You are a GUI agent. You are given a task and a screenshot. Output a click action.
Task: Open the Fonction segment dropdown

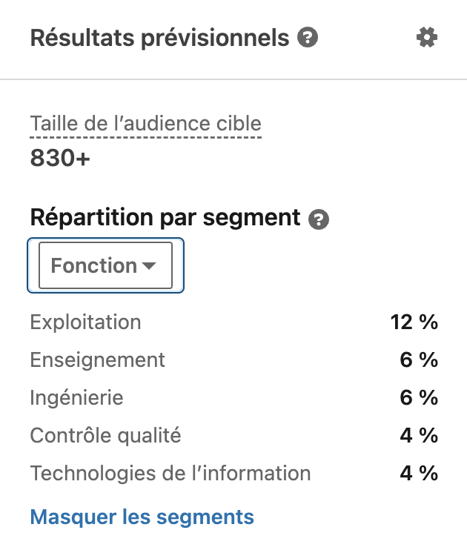click(105, 265)
